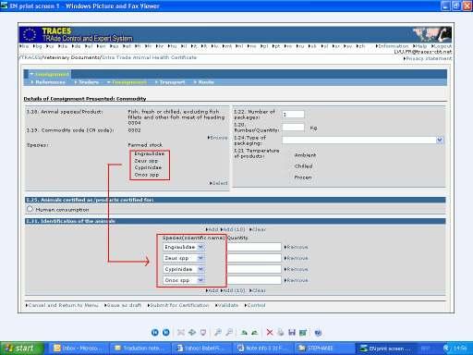Open the Windows Start menu
Screen dimensions: 473x355
[x=22, y=349]
